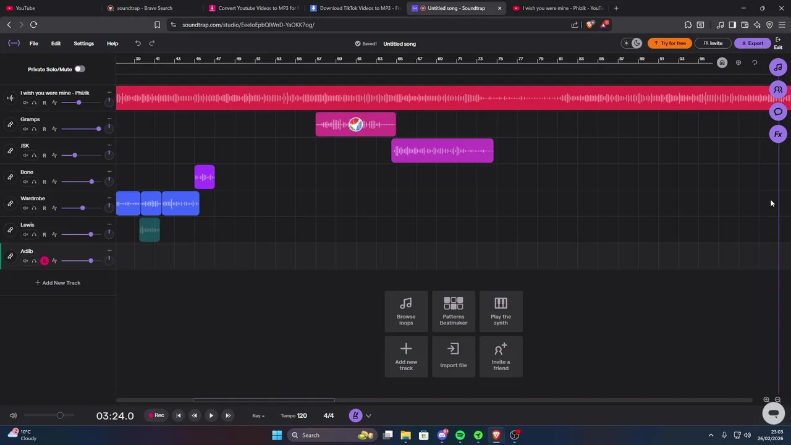791x445 pixels.
Task: Open the Settings menu
Action: pyautogui.click(x=83, y=43)
